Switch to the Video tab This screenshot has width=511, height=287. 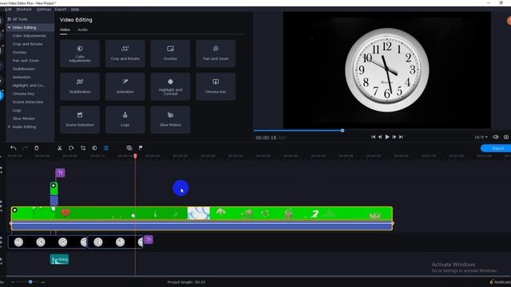[x=65, y=29]
